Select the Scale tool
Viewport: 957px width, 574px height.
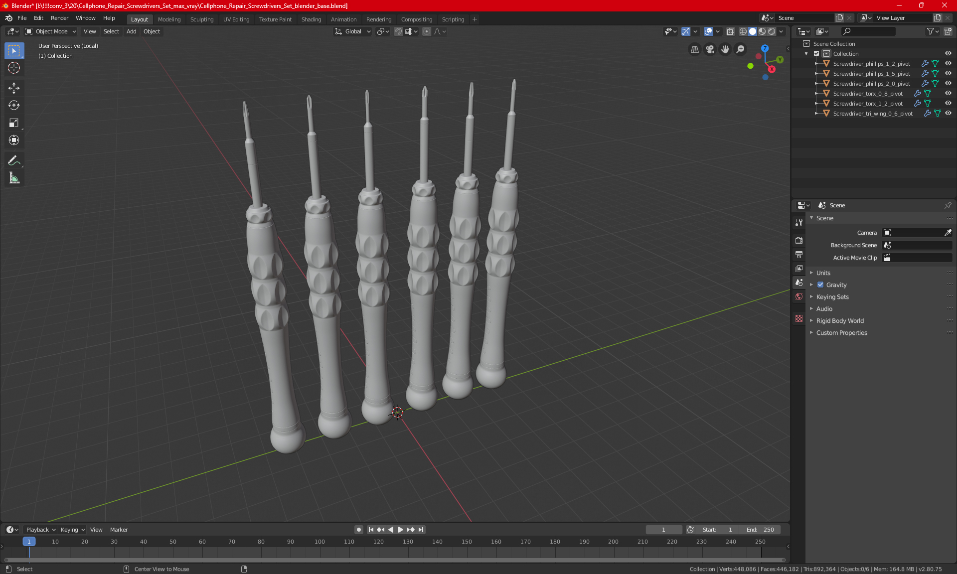point(14,123)
